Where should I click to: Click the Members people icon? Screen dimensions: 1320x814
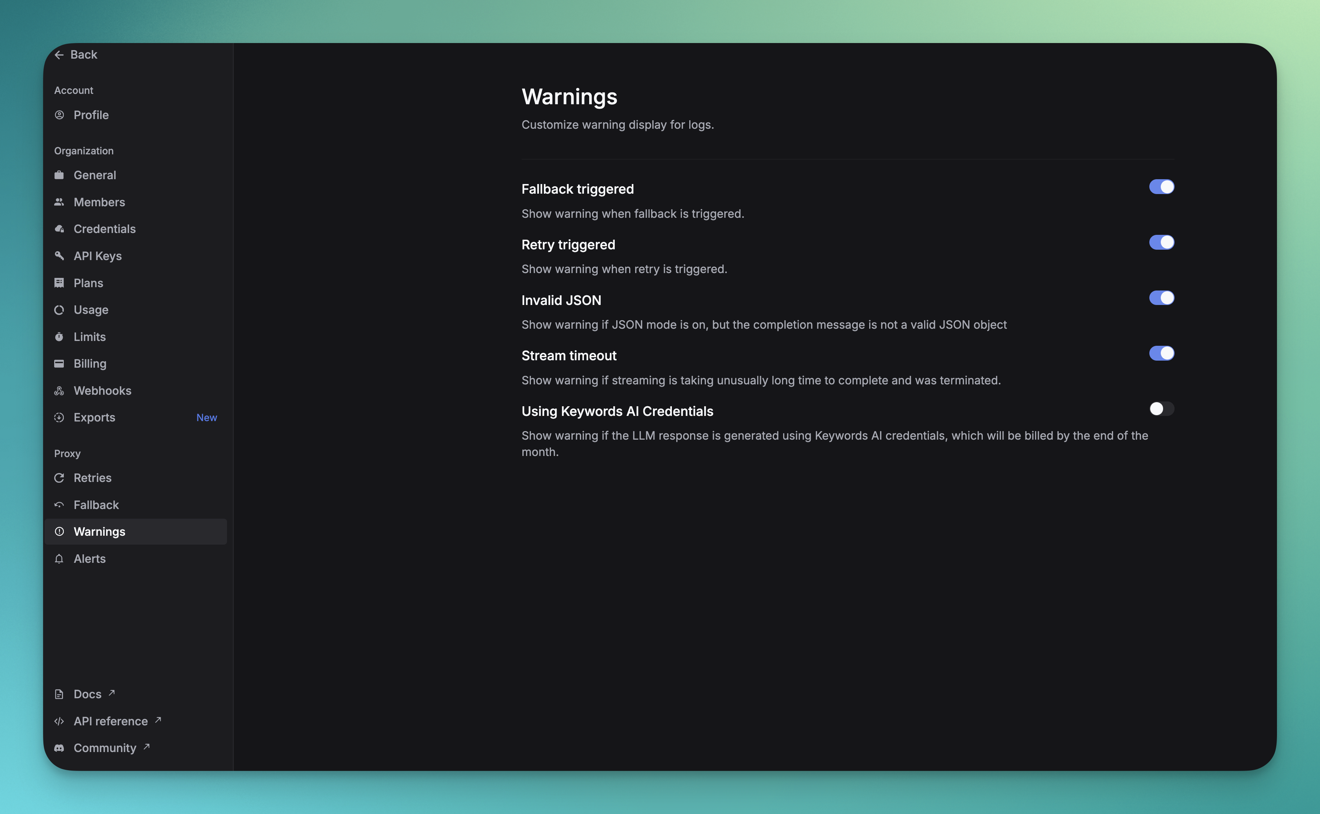tap(59, 202)
